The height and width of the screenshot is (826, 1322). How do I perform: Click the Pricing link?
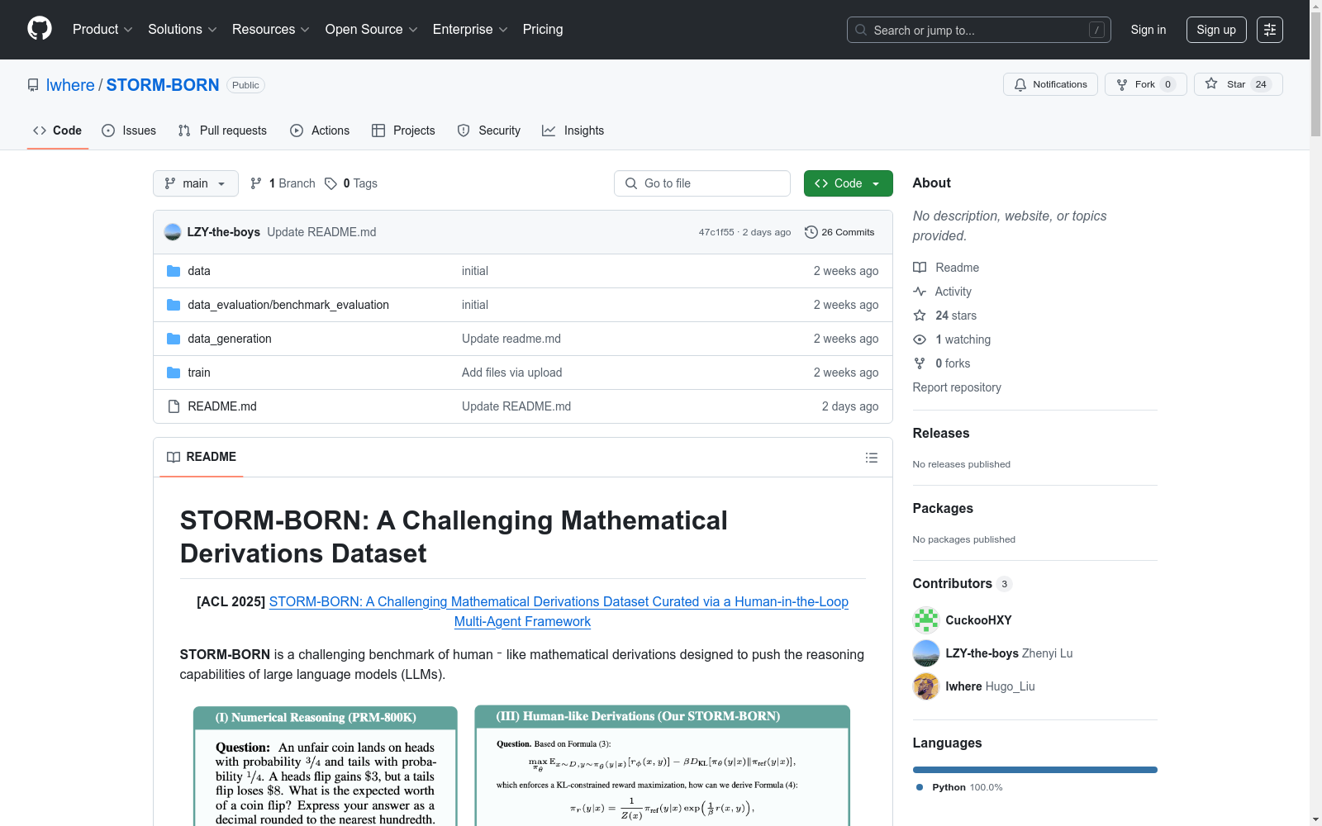click(543, 30)
